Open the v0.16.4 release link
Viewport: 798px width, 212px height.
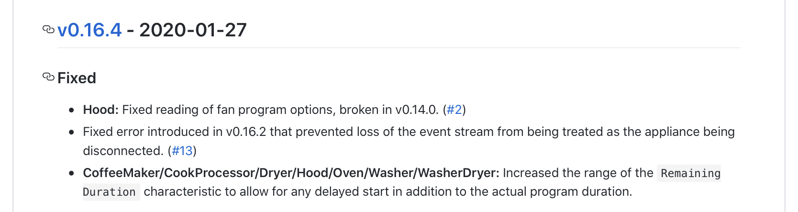[x=89, y=30]
